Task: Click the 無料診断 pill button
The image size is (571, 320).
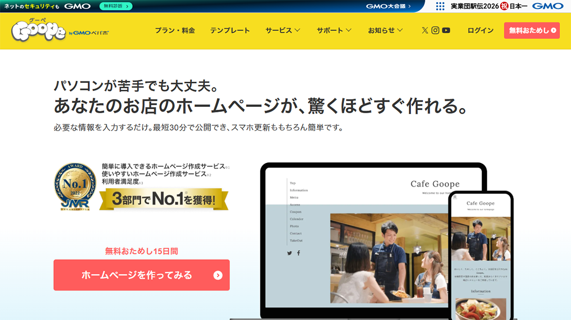Action: click(x=116, y=6)
